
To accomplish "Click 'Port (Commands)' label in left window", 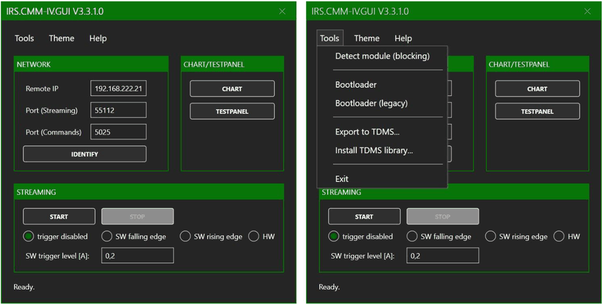I will [x=54, y=133].
